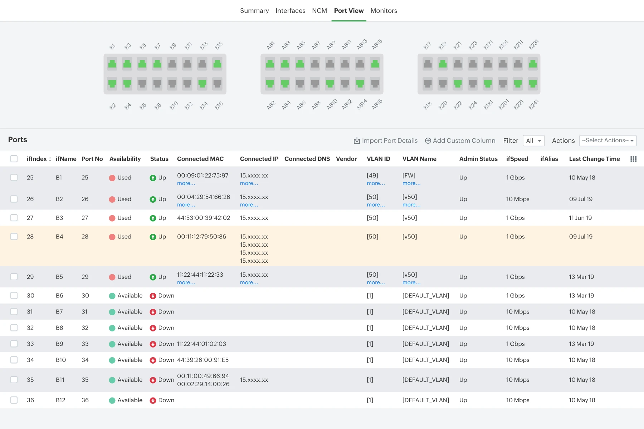Screen dimensions: 644x429
Task: Select the checkbox for row B12
Action: tap(14, 400)
